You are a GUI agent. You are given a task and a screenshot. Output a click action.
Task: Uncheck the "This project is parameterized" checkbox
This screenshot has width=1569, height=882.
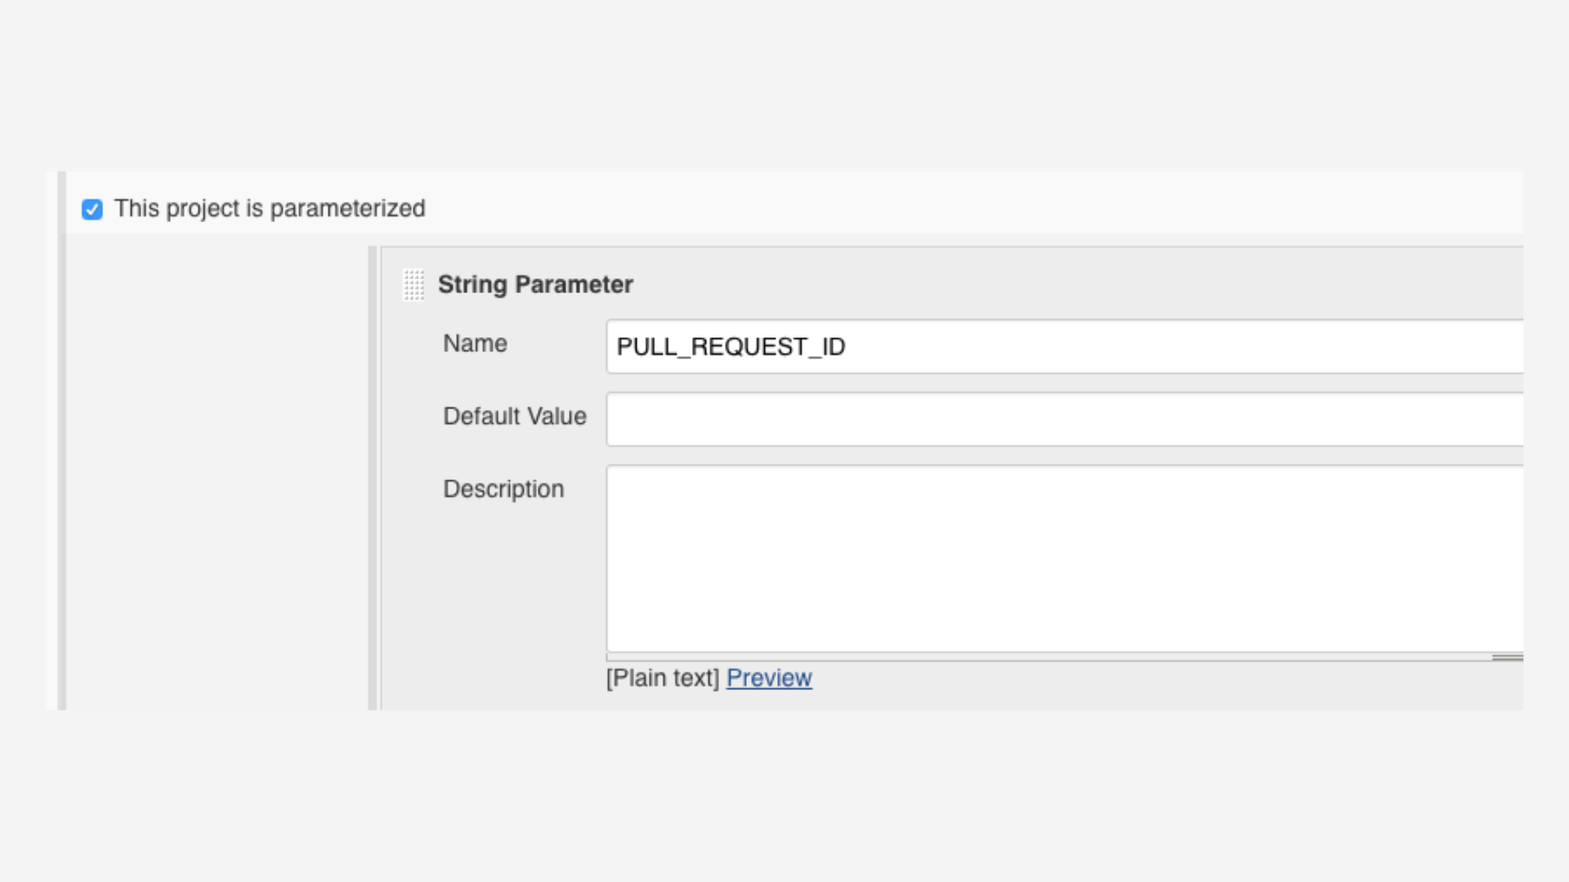92,210
